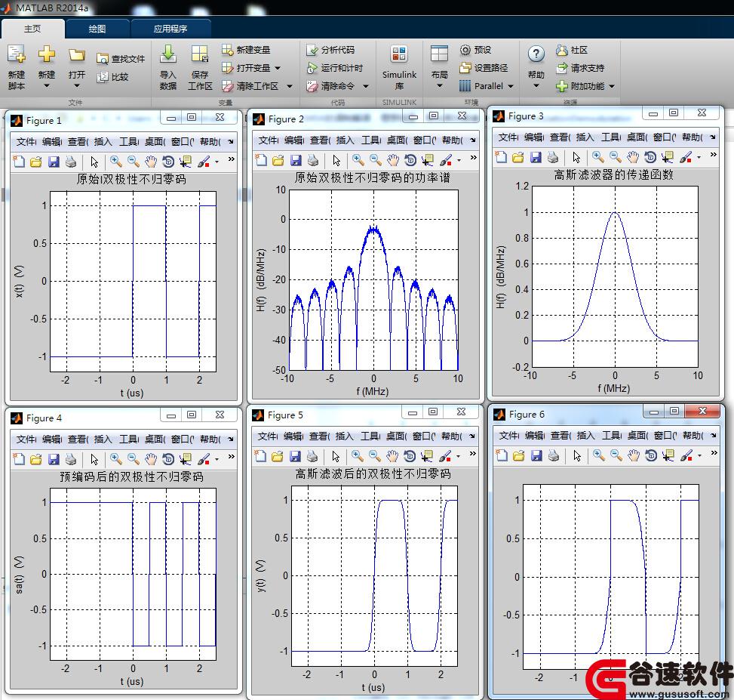Maximize the Figure 4 window
This screenshot has height=700, width=734.
(192, 415)
